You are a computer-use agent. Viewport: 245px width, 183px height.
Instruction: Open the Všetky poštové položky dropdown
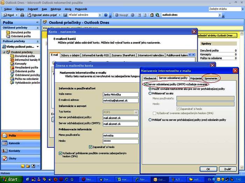(38, 47)
